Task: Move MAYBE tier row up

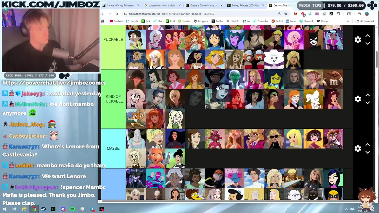Action: click(367, 144)
